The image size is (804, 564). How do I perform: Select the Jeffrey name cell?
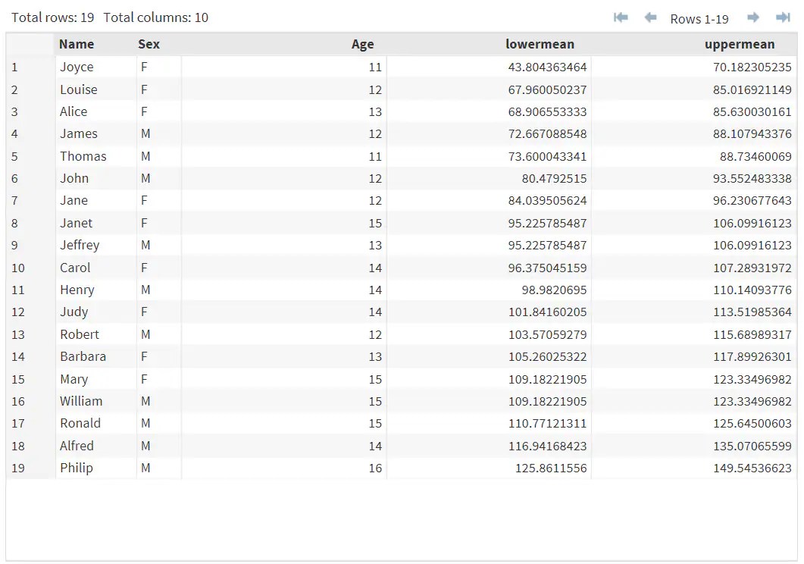tap(96, 245)
